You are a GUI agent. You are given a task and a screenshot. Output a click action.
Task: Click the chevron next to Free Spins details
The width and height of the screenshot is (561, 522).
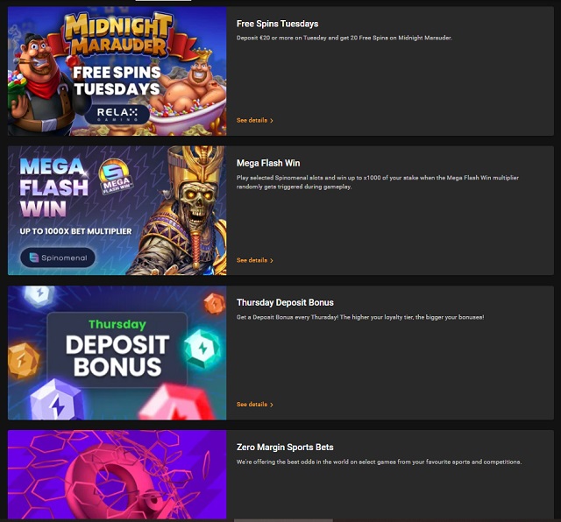coord(272,121)
